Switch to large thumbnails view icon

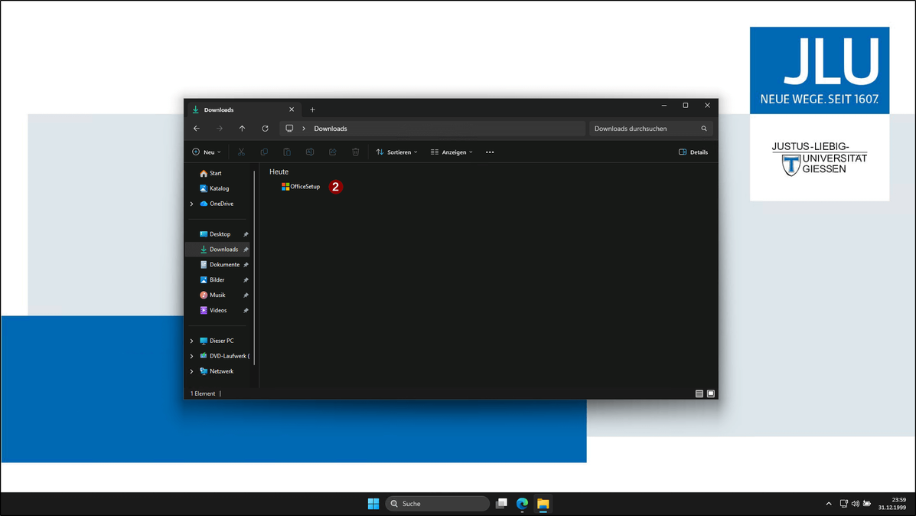(x=711, y=394)
